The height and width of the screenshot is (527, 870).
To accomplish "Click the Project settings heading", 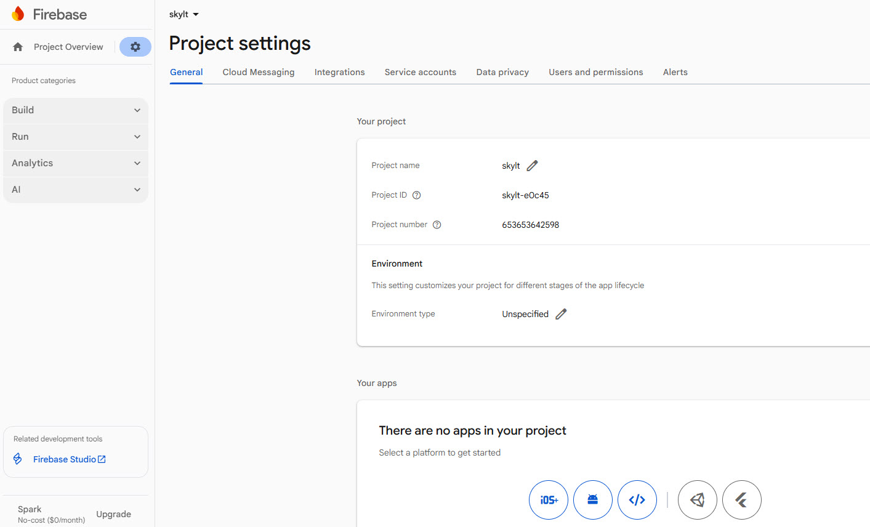I will pos(240,44).
